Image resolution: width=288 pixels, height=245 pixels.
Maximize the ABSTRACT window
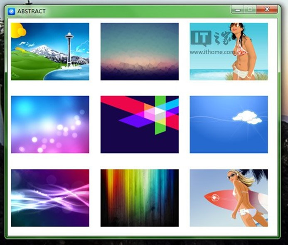[250, 10]
